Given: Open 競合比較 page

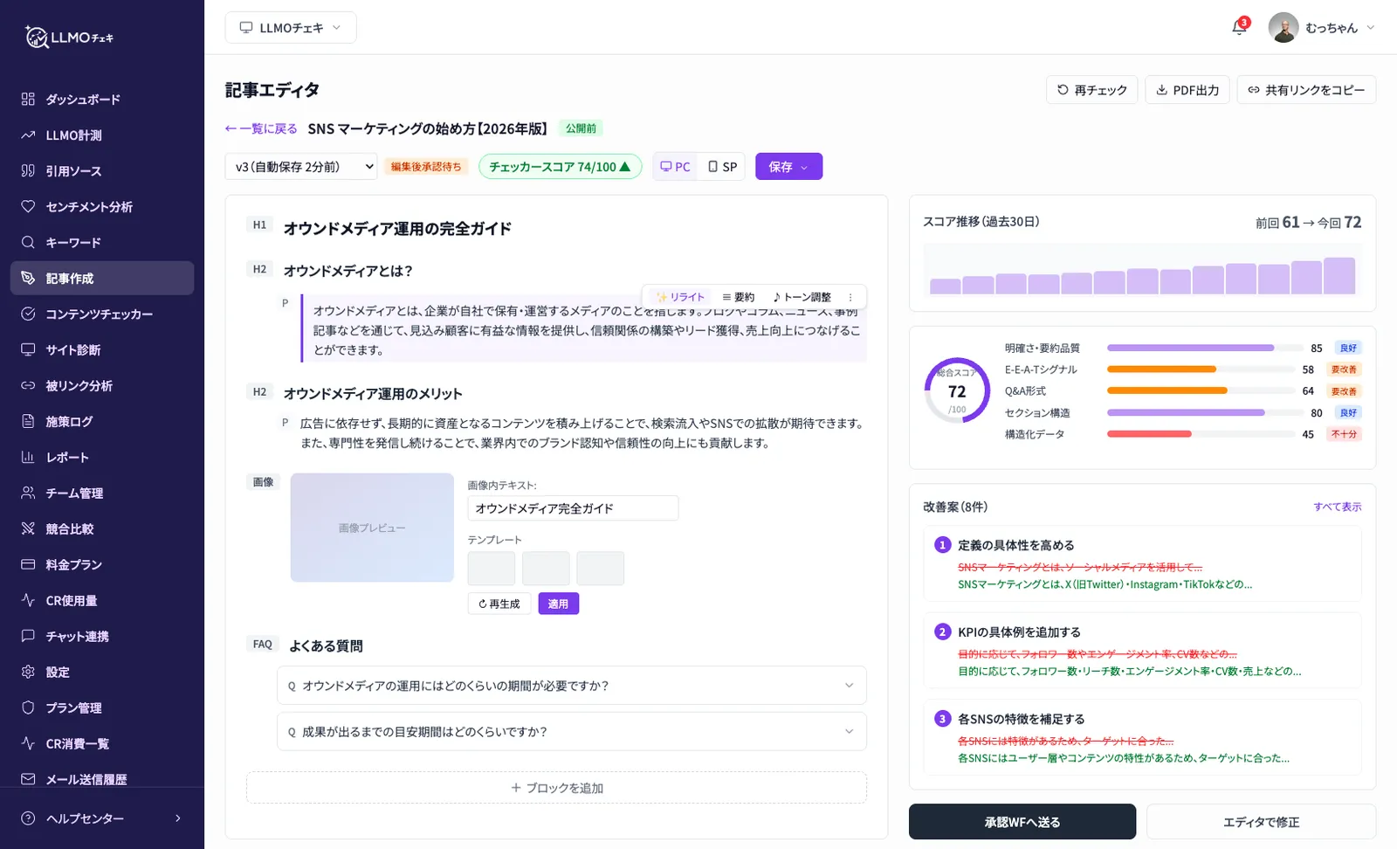Looking at the screenshot, I should (102, 529).
